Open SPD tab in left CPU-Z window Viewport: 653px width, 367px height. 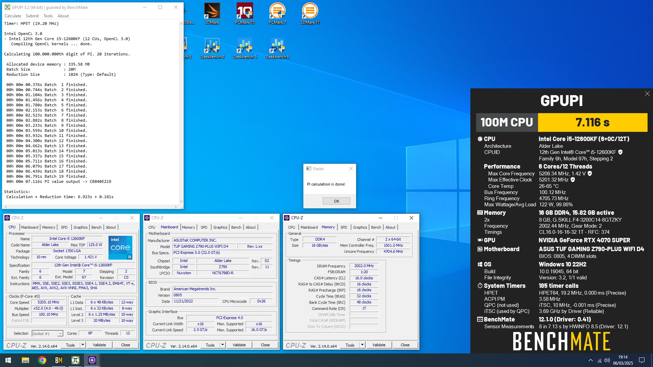(x=64, y=227)
